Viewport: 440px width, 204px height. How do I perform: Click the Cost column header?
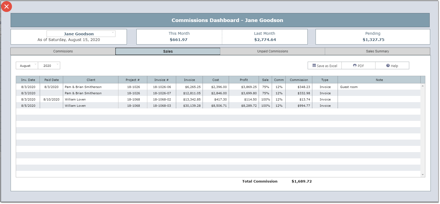coord(216,80)
